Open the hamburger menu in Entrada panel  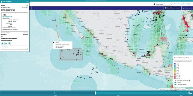(27, 5)
